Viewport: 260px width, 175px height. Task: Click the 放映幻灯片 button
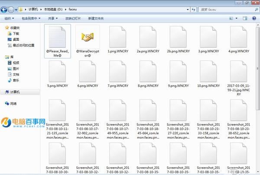tap(73, 19)
